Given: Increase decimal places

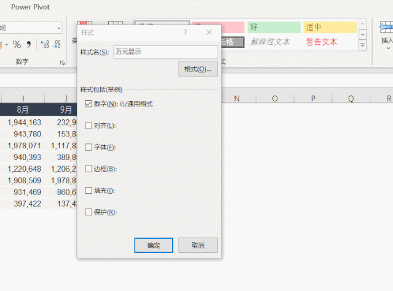Looking at the screenshot, I should [x=45, y=44].
